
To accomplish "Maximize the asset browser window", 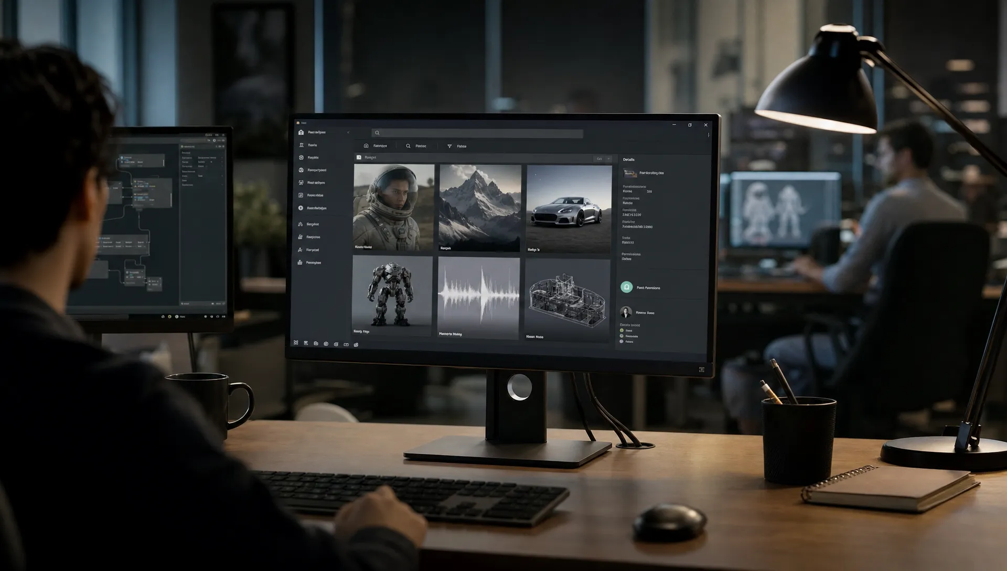I will tap(690, 125).
